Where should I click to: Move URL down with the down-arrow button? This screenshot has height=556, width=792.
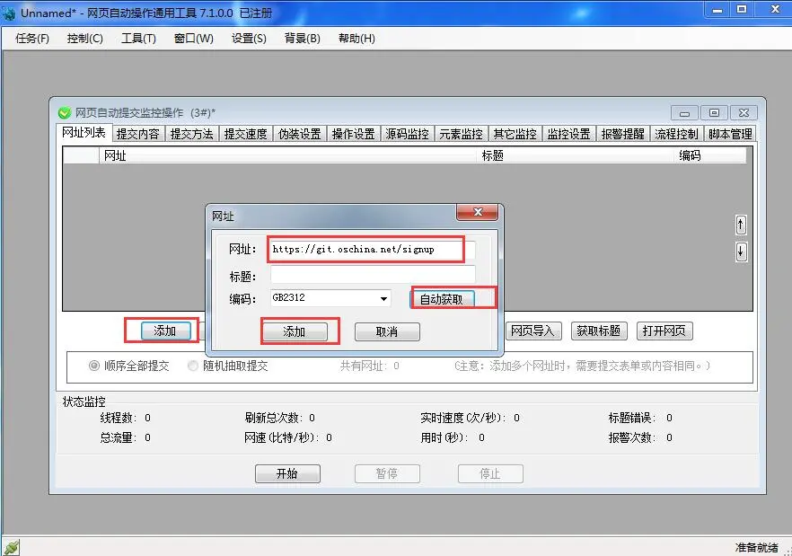[x=741, y=252]
